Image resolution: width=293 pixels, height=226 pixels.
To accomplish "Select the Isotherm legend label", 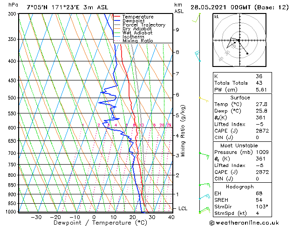I will pyautogui.click(x=133, y=37).
